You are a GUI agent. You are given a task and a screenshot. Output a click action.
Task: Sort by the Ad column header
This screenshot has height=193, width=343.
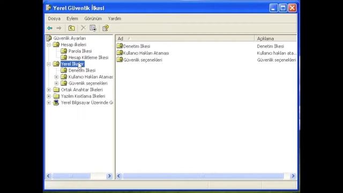click(x=185, y=39)
